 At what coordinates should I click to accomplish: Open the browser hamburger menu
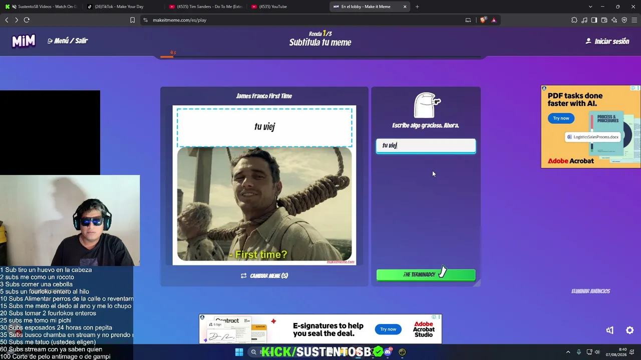tap(634, 20)
